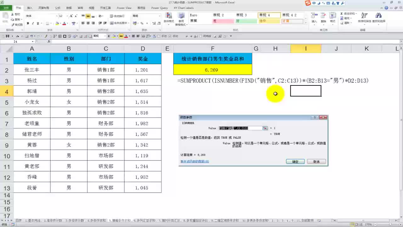The width and height of the screenshot is (403, 227).
Task: Open sheet tab 11.实战案例
Action: [305, 221]
